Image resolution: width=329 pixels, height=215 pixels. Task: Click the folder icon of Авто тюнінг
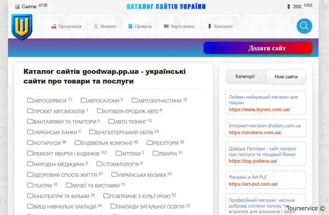111,121
